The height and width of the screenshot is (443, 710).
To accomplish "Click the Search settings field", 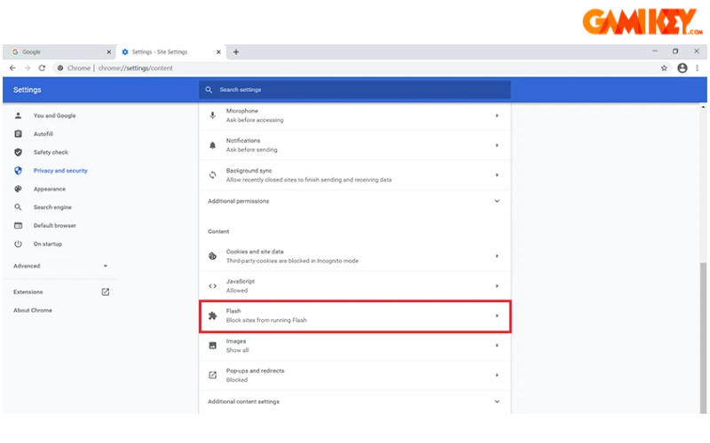I will pyautogui.click(x=355, y=89).
